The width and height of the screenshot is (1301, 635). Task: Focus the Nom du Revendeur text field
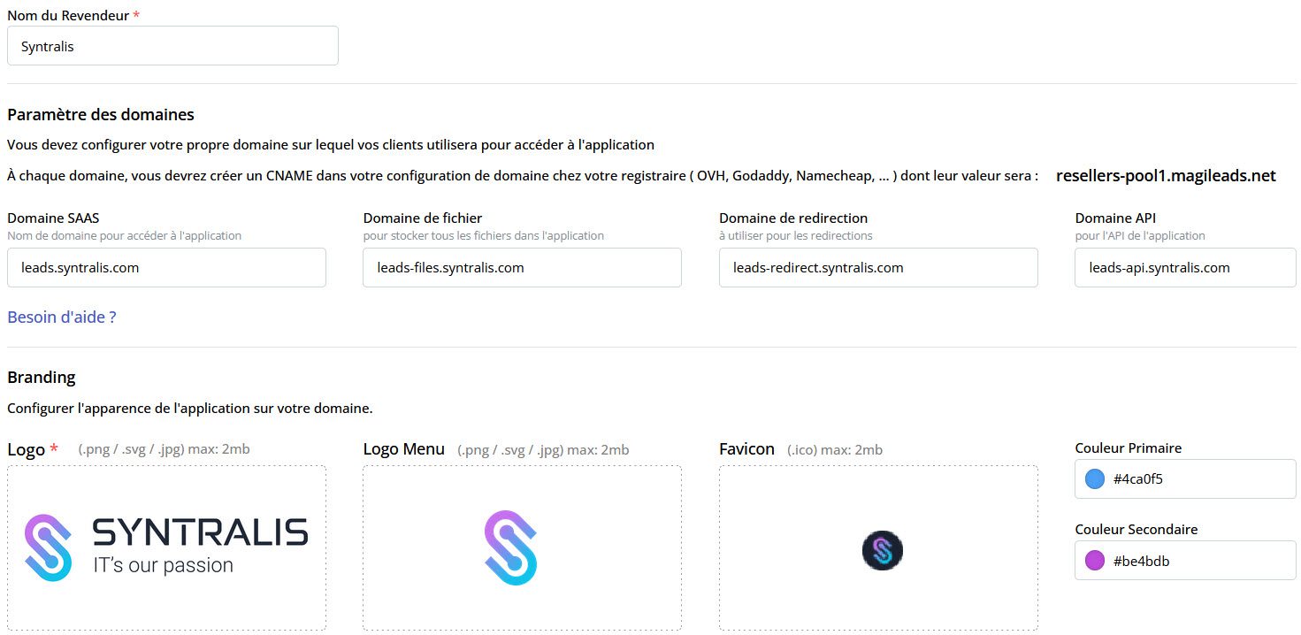(x=172, y=46)
